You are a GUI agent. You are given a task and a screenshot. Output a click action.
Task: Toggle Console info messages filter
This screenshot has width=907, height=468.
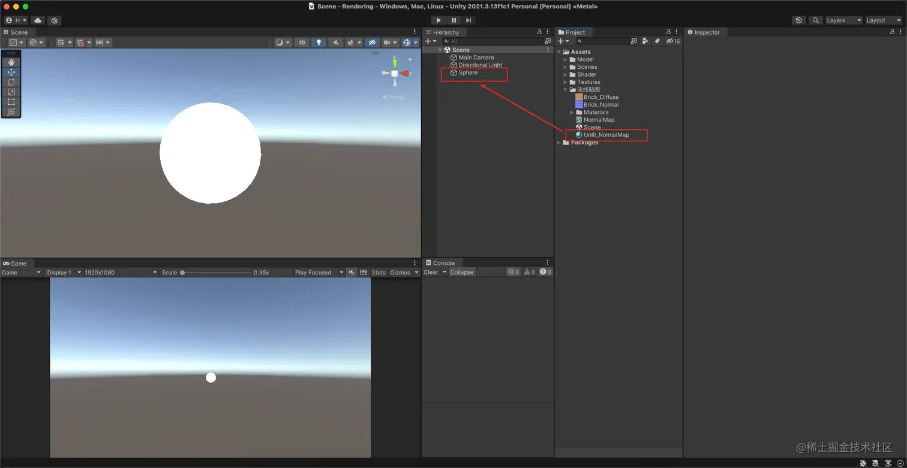point(513,272)
